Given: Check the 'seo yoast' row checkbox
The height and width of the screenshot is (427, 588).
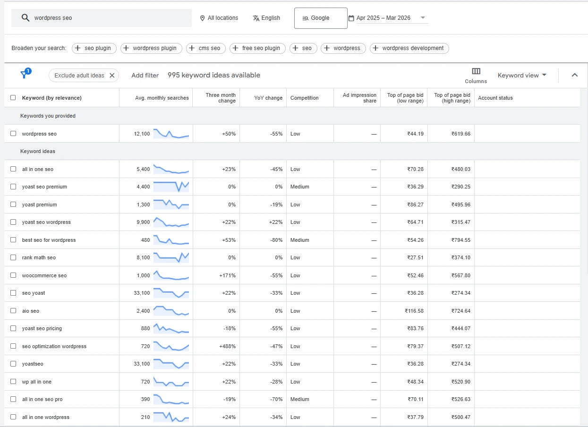Looking at the screenshot, I should pyautogui.click(x=13, y=293).
